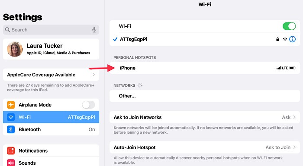
Task: Click the Ask to Join value
Action: [278, 147]
